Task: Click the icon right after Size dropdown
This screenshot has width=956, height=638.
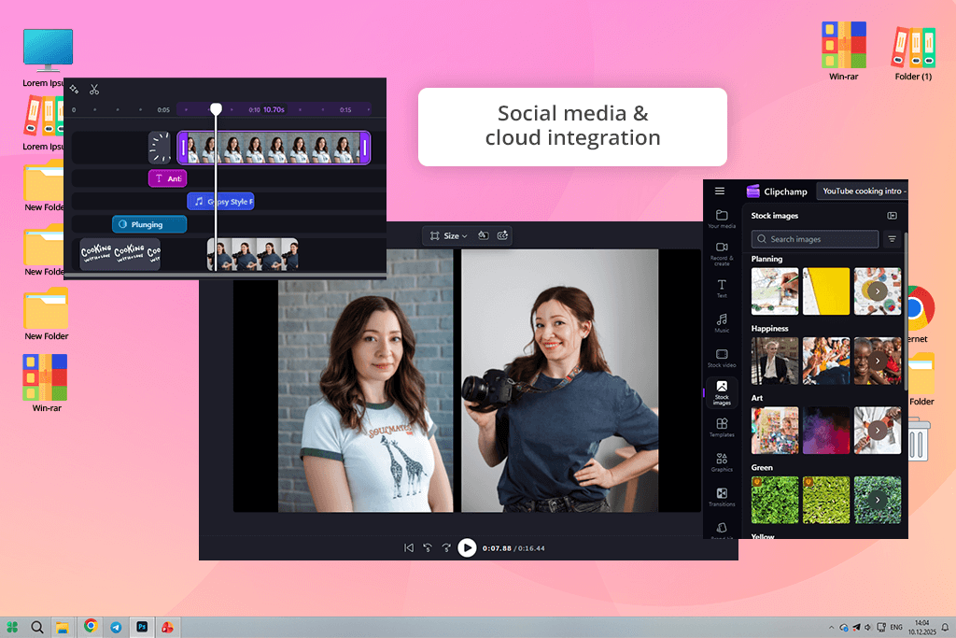Action: point(483,235)
